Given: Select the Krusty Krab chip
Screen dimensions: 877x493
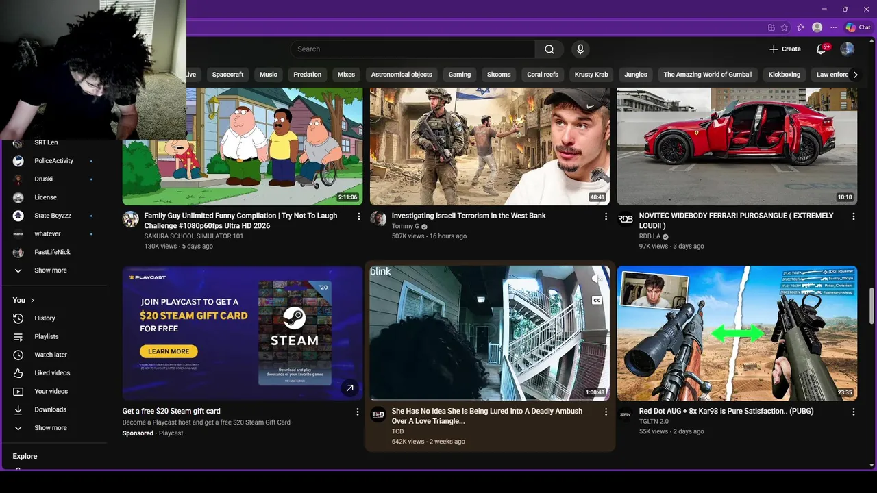Looking at the screenshot, I should pos(591,75).
